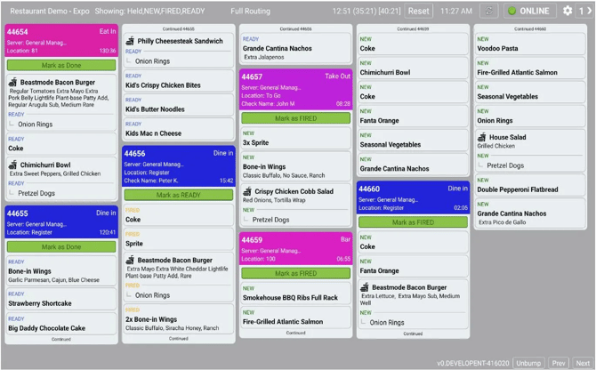Click the Next page button
This screenshot has height=370, width=596.
[x=583, y=363]
